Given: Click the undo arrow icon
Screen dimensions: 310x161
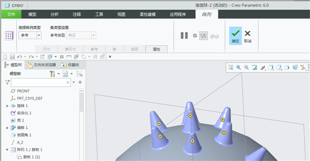Looking at the screenshot, I should (x=19, y=57).
